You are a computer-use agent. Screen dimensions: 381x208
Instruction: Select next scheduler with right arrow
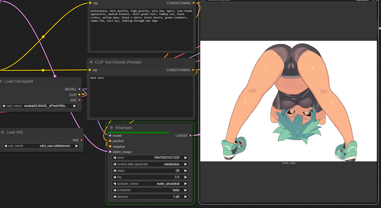[186, 190]
